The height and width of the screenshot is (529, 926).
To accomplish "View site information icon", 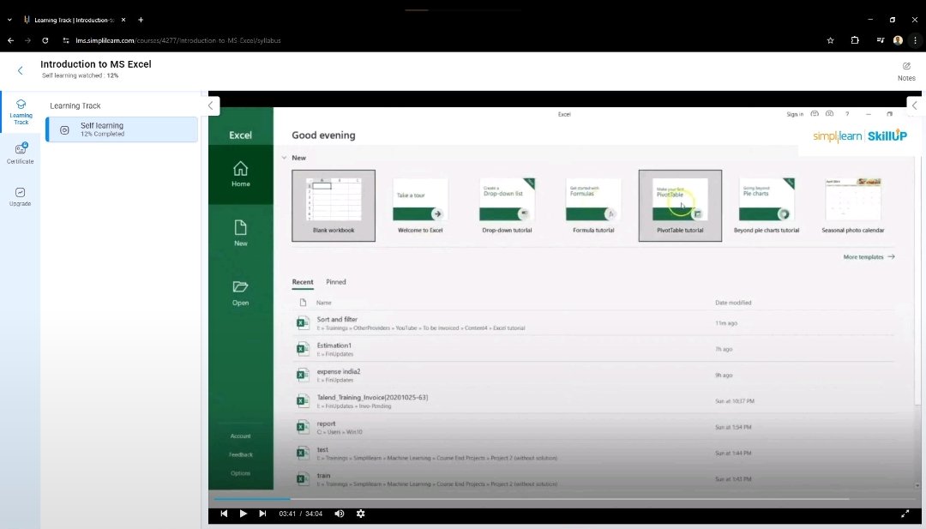I will 65,40.
